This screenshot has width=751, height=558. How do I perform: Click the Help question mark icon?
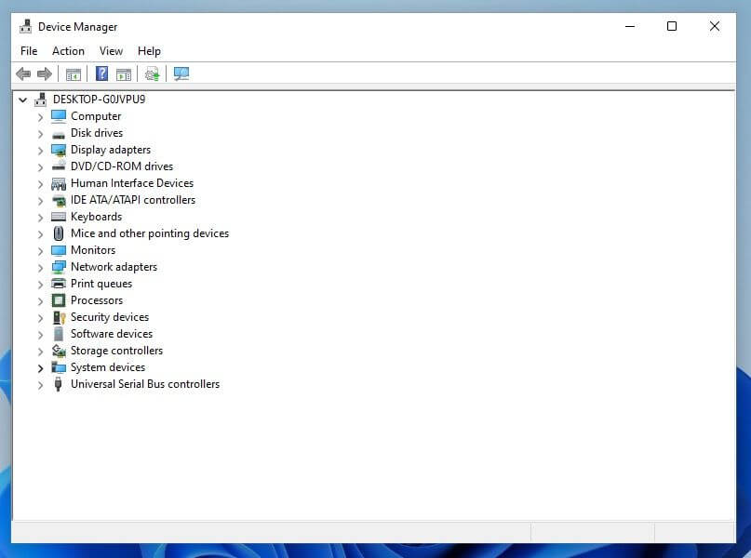(101, 73)
